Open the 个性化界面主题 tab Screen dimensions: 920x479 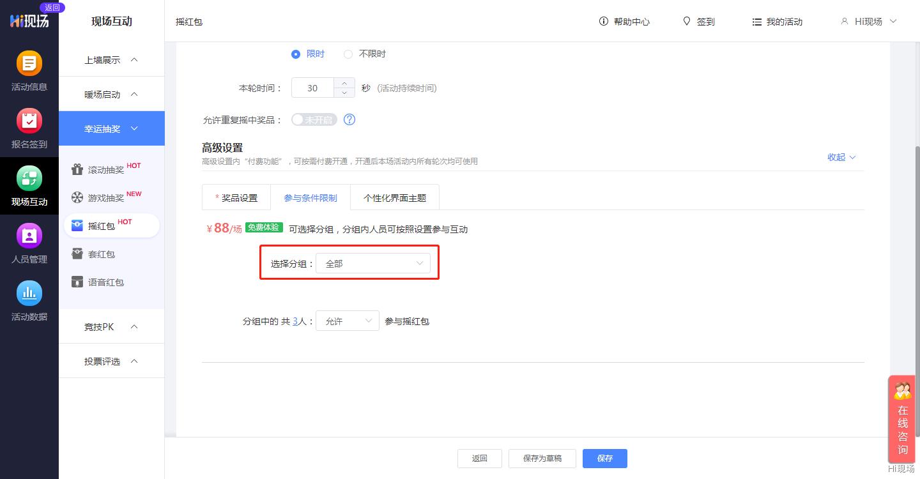(395, 197)
